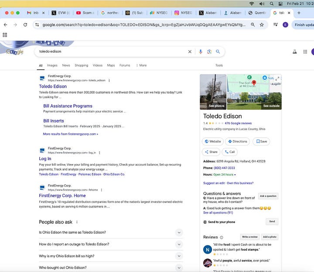
Task: Switch to the Maps search tab
Action: point(111,65)
